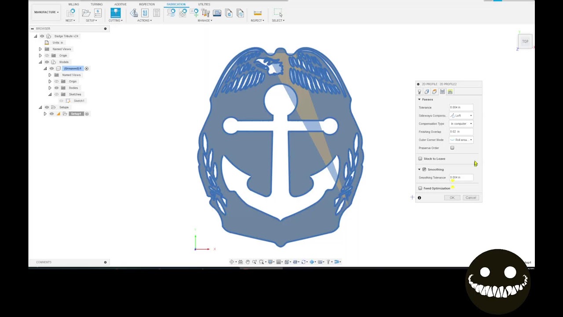Open the Tool tab in 2D Profile dialog
563x317 pixels.
pyautogui.click(x=419, y=92)
